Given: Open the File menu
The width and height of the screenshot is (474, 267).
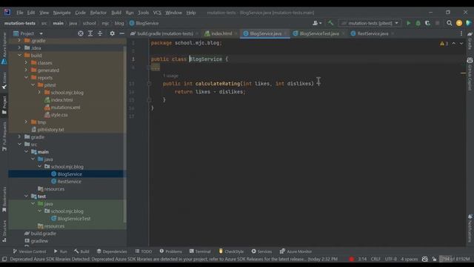Looking at the screenshot, I should tap(20, 13).
